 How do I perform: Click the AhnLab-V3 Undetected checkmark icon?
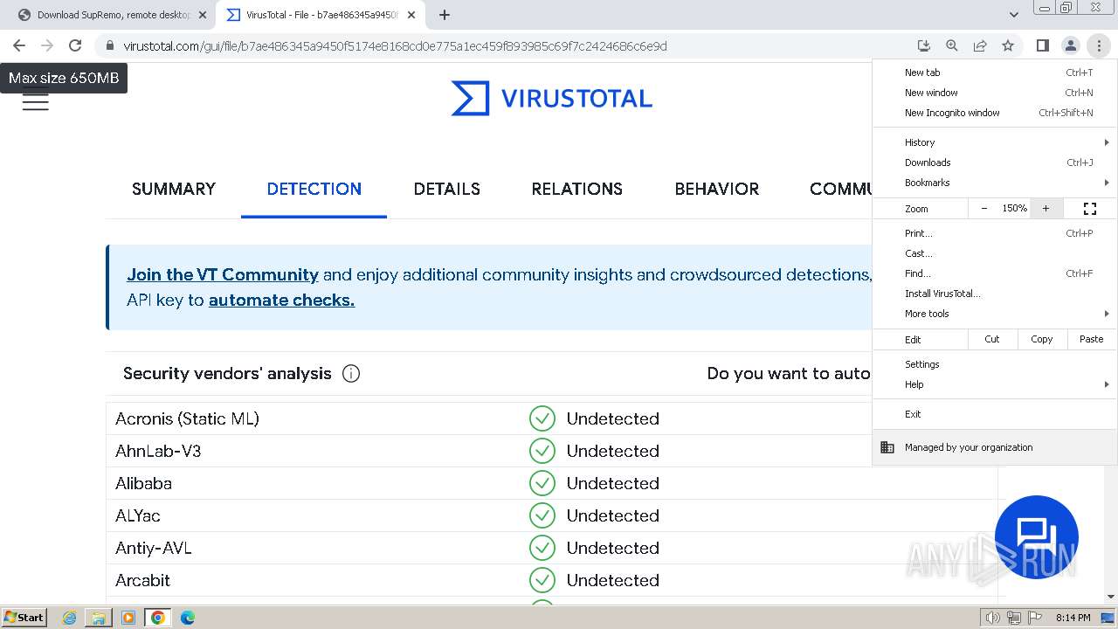point(542,451)
